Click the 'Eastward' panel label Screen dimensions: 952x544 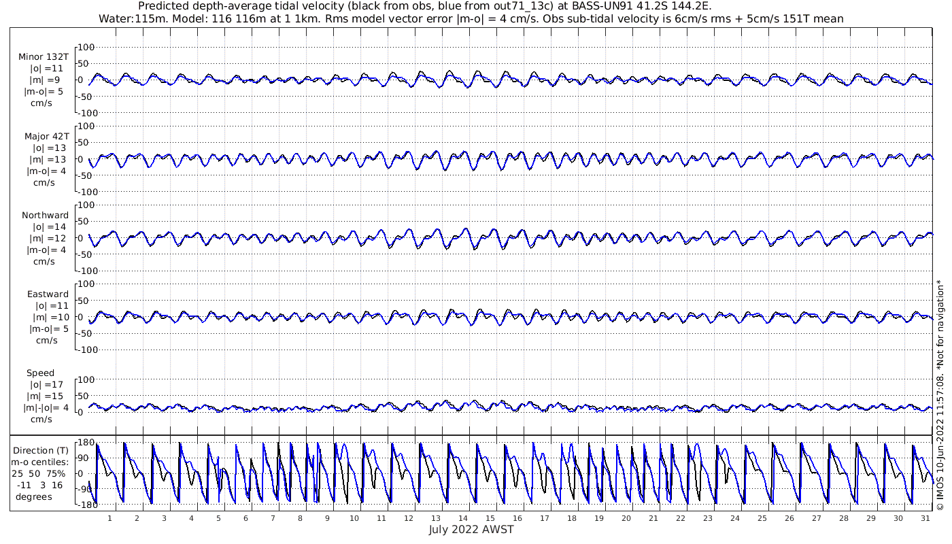pos(48,294)
